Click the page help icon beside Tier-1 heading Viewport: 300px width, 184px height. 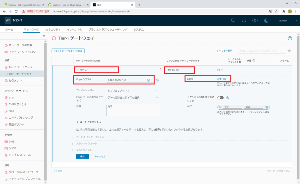[x=290, y=38]
